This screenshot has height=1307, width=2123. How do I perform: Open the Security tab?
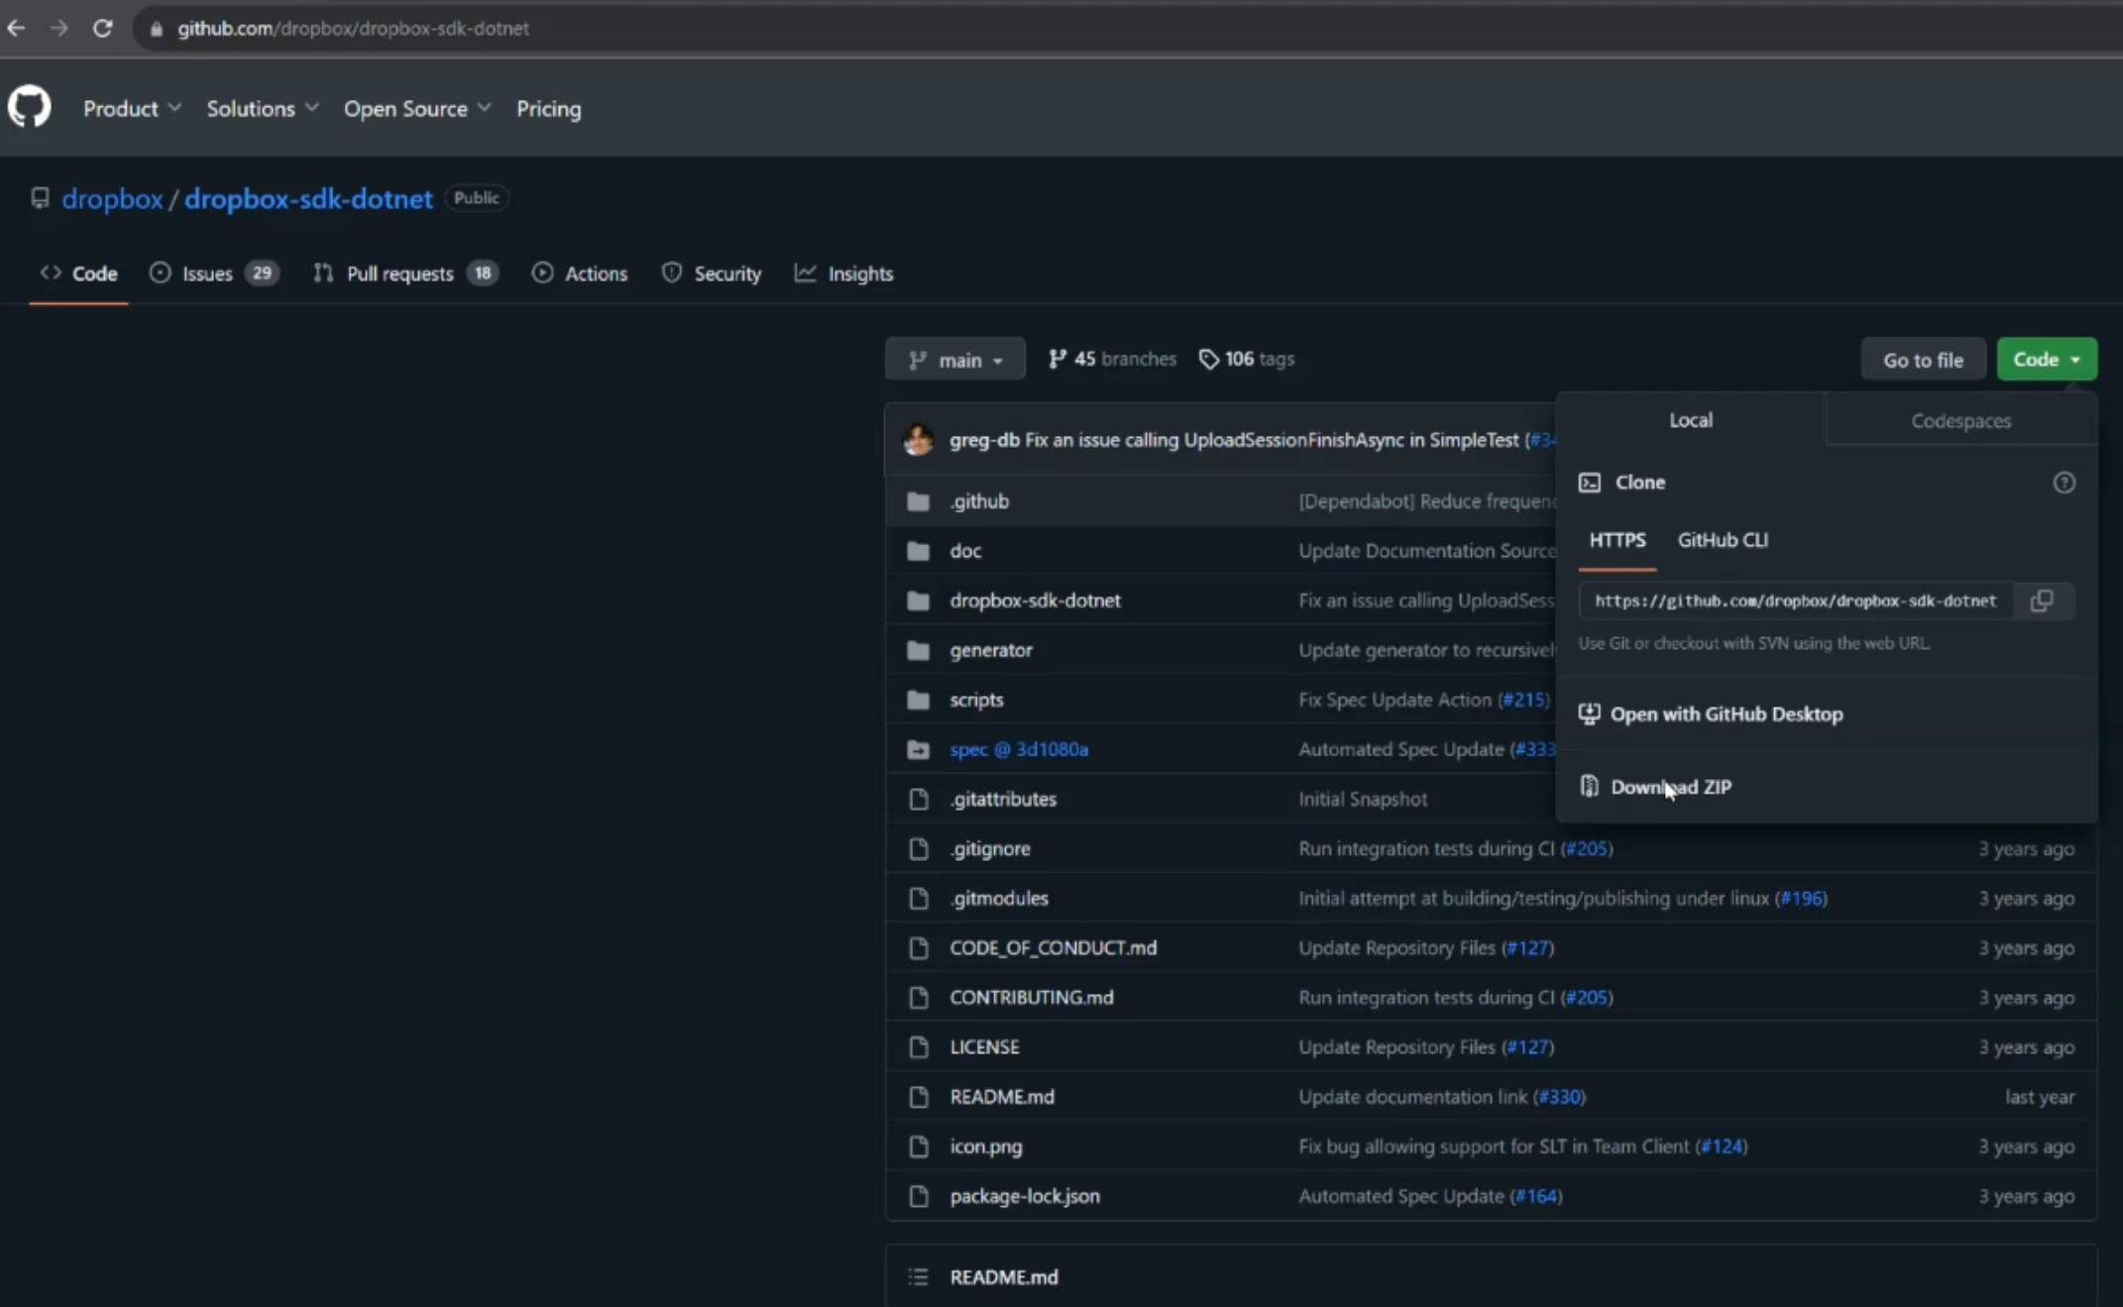coord(712,273)
